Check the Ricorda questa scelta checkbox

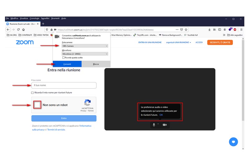pos(63,58)
